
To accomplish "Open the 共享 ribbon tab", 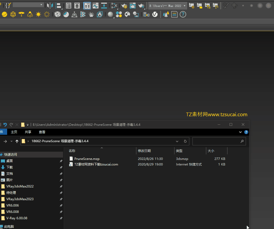I will pos(28,132).
